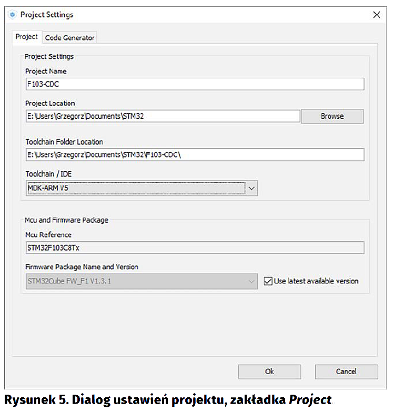Click the Toolchain Folder Location field
394x412 pixels.
point(195,154)
